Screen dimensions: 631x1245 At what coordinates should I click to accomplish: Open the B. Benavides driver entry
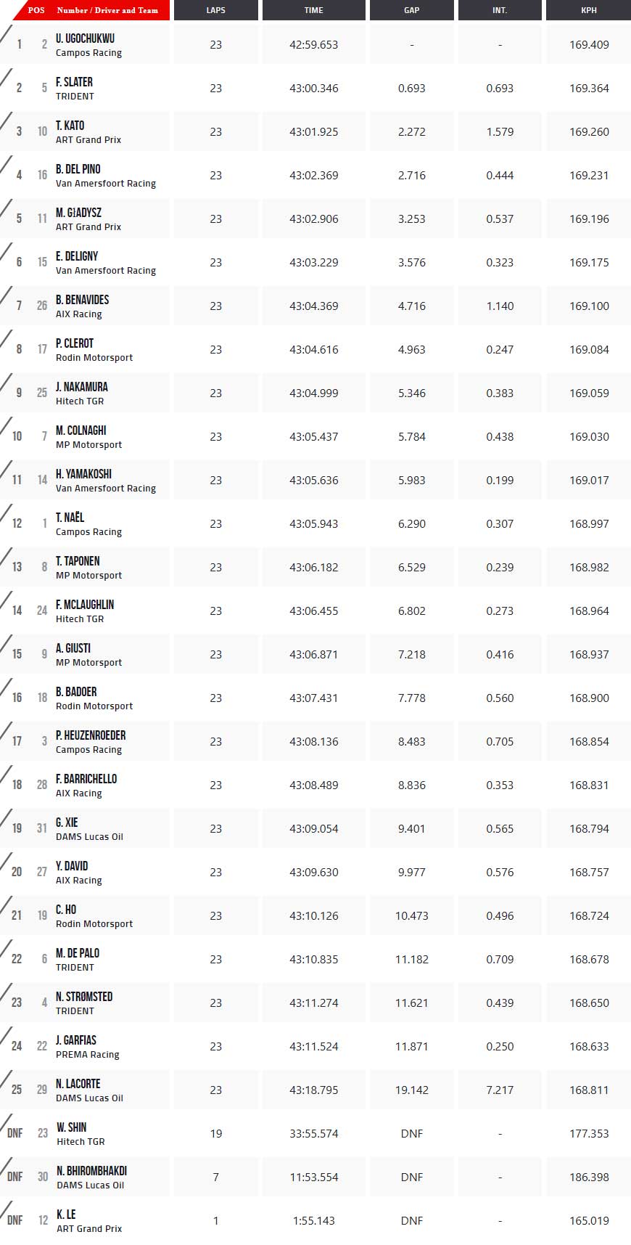(83, 300)
